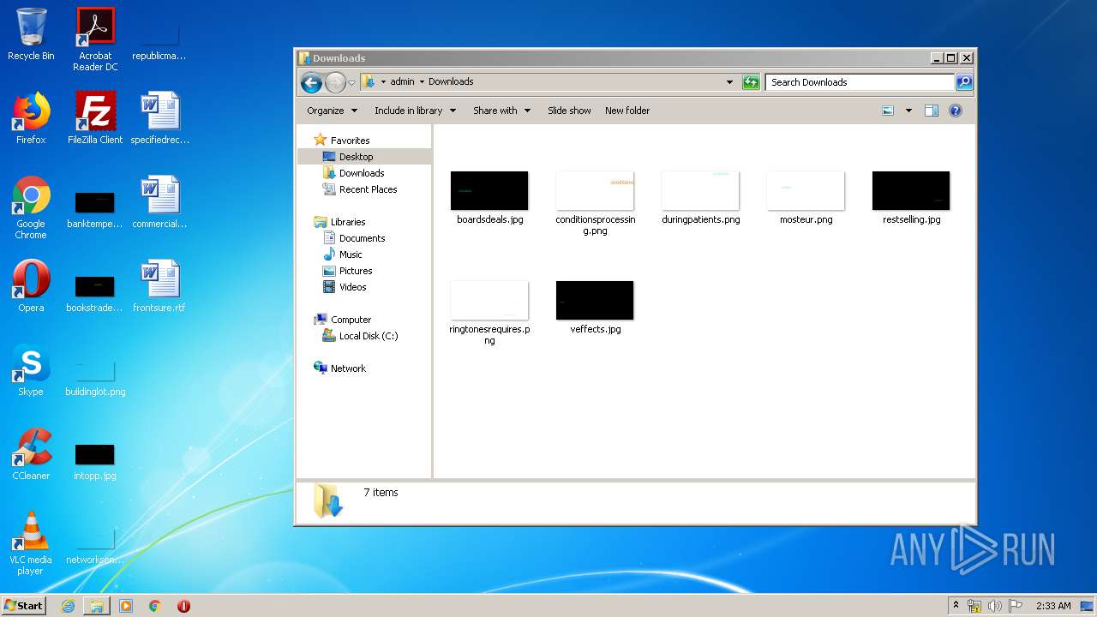Screen dimensions: 1097x617
Task: Launch CCleaner desktop shortcut
Action: click(x=31, y=454)
